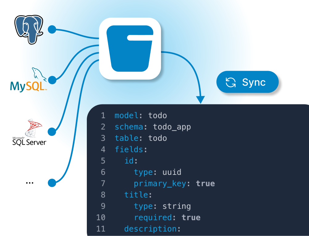This screenshot has height=236, width=309.
Task: Select the PostgreSQL elephant logo
Action: pos(30,29)
